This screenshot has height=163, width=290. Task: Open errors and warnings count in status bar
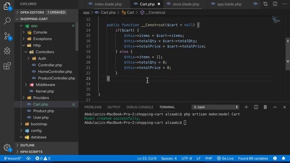pyautogui.click(x=43, y=158)
